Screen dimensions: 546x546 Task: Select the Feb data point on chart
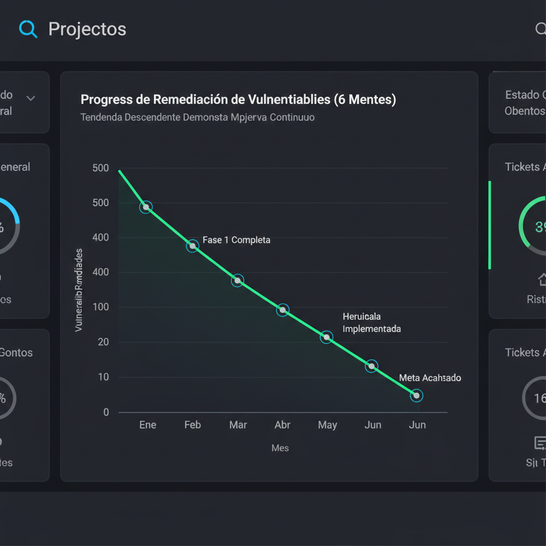[192, 246]
